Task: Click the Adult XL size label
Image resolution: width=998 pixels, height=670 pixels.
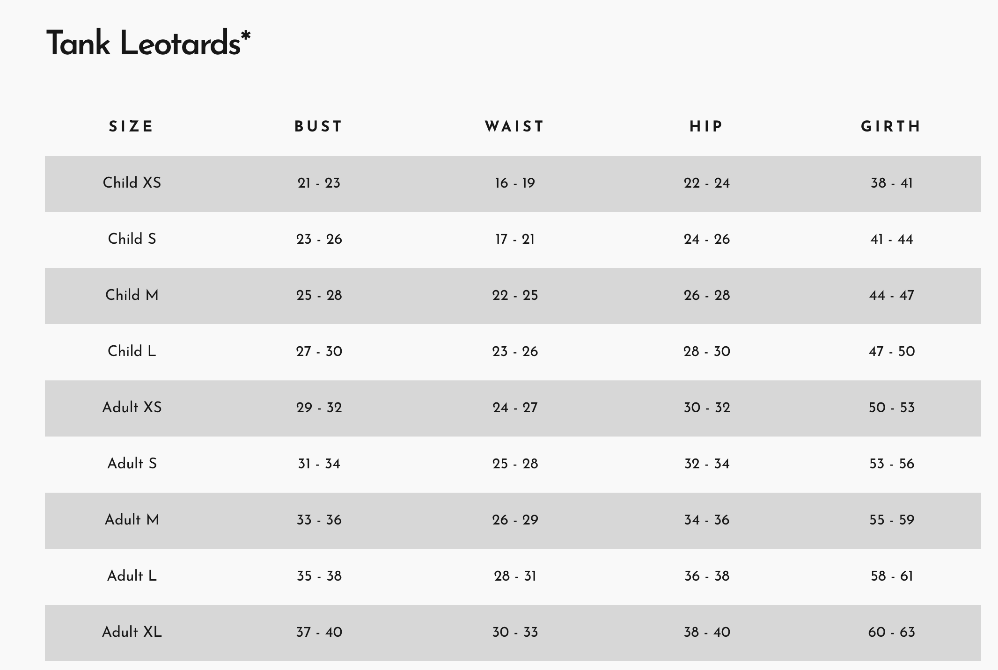Action: (132, 632)
